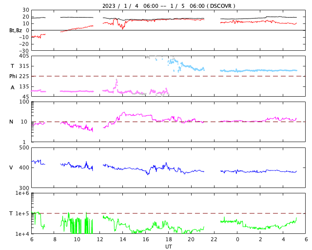Click the 16 hour tick on the UT axis
Image resolution: width=312 pixels, height=250 pixels.
[x=146, y=239]
